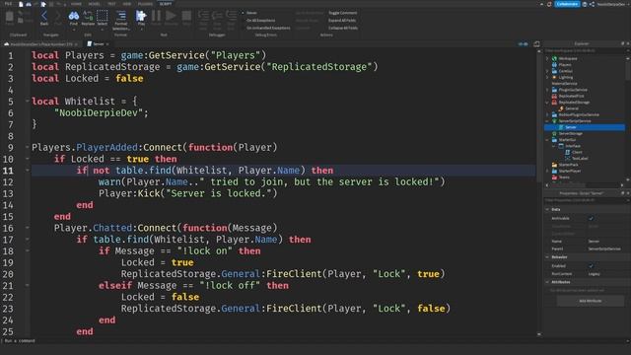
Task: Select Teams in Explorer
Action: click(x=564, y=177)
